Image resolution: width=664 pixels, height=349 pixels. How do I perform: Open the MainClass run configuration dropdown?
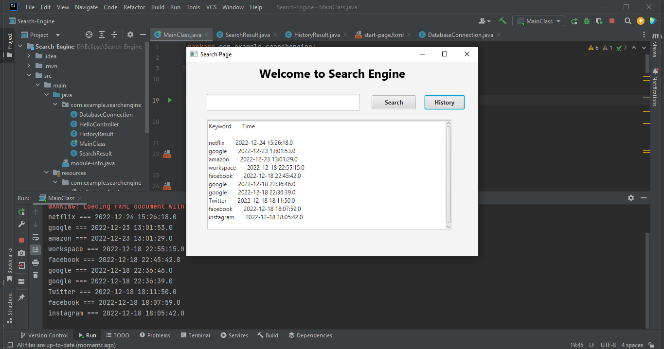[539, 21]
